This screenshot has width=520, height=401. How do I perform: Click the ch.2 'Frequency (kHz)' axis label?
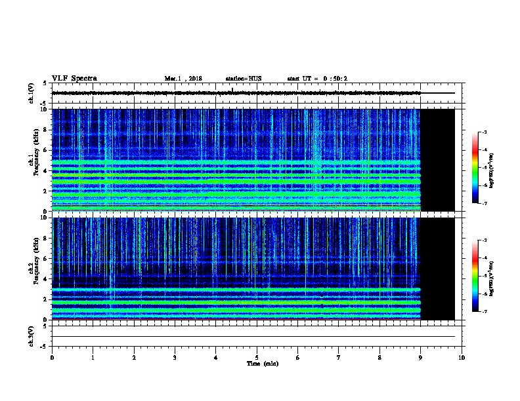(x=36, y=261)
